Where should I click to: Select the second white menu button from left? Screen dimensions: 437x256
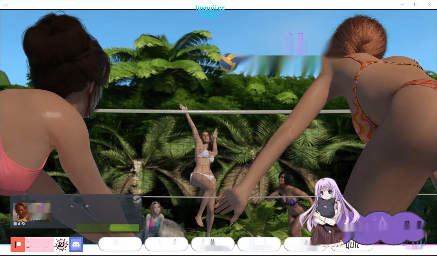point(166,244)
